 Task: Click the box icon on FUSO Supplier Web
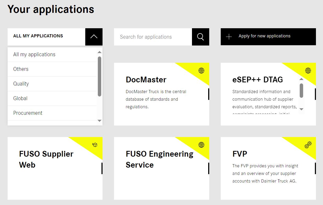click(95, 145)
